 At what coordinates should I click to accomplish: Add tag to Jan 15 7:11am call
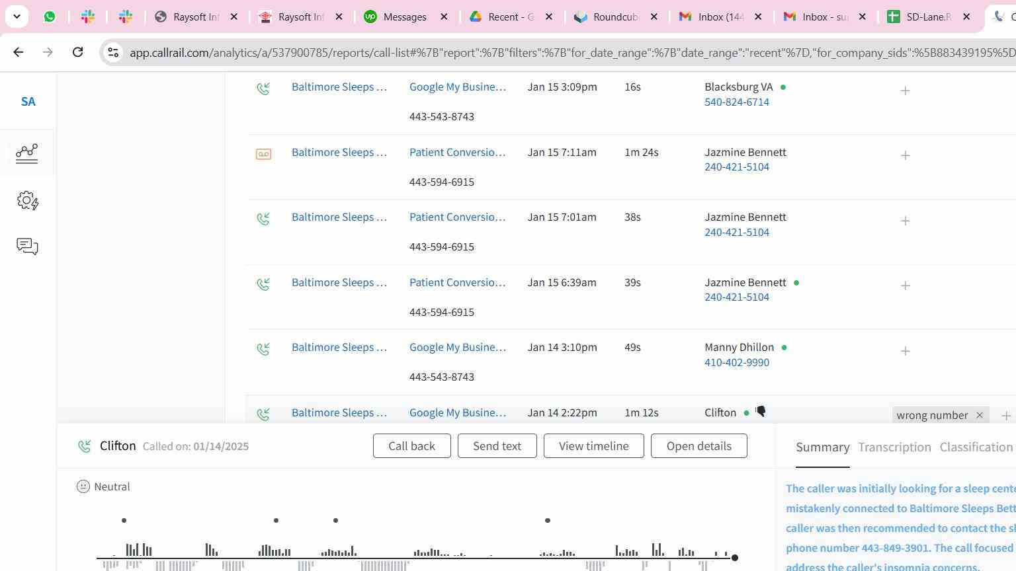(x=905, y=155)
